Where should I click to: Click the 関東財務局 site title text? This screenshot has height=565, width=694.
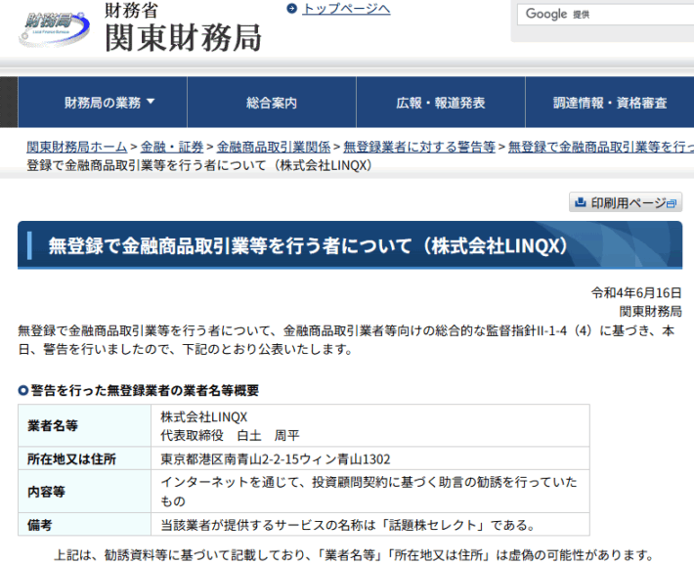(x=183, y=38)
